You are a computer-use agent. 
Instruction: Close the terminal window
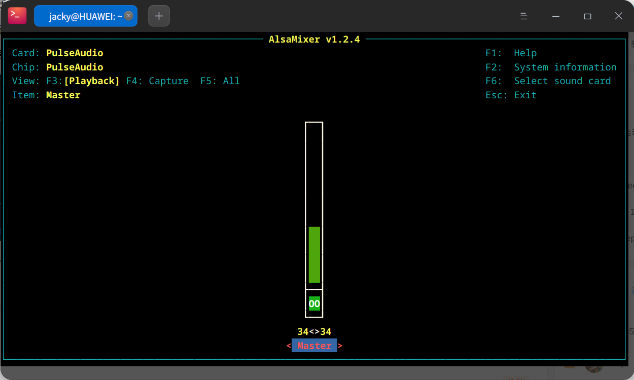coord(618,16)
